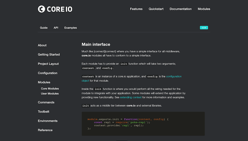Select Project Layout sidebar entry
The width and height of the screenshot is (248, 141).
[48, 64]
